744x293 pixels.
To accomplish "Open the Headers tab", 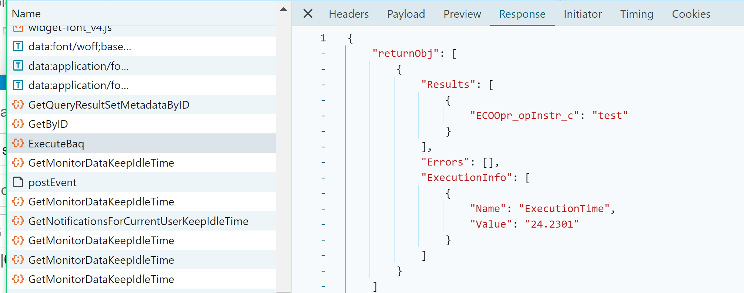I will (x=349, y=14).
